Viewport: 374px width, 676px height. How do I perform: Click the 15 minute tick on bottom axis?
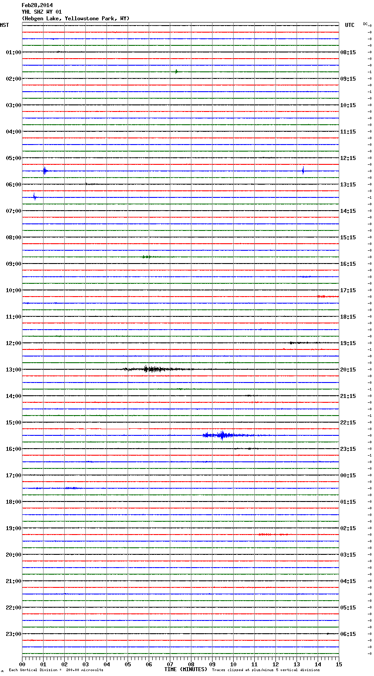click(338, 664)
